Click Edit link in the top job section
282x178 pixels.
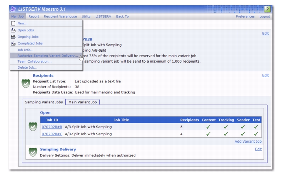pos(265,33)
